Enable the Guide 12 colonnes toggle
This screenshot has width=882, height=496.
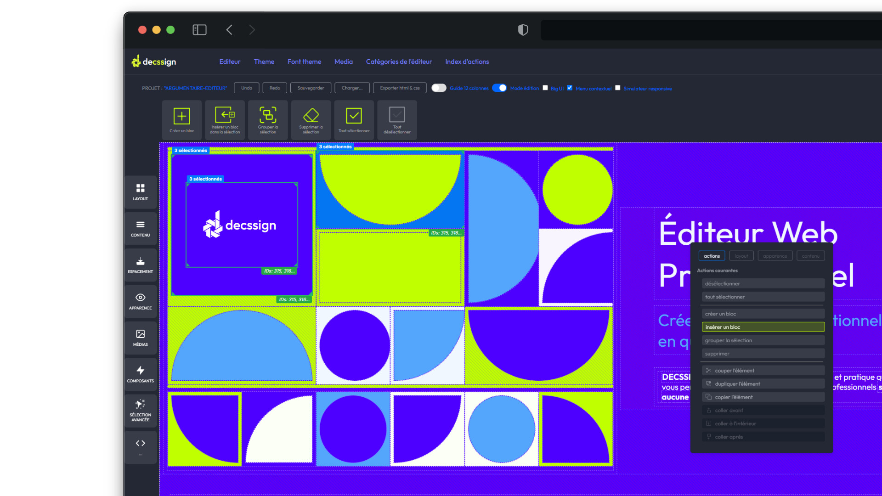point(439,88)
